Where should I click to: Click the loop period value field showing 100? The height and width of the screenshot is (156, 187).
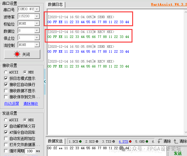30,151
